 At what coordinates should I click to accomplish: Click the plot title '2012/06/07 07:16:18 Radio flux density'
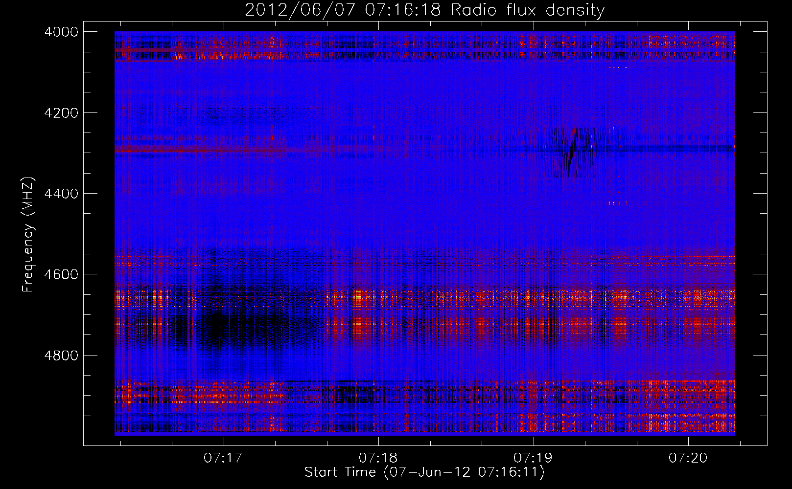[x=424, y=10]
